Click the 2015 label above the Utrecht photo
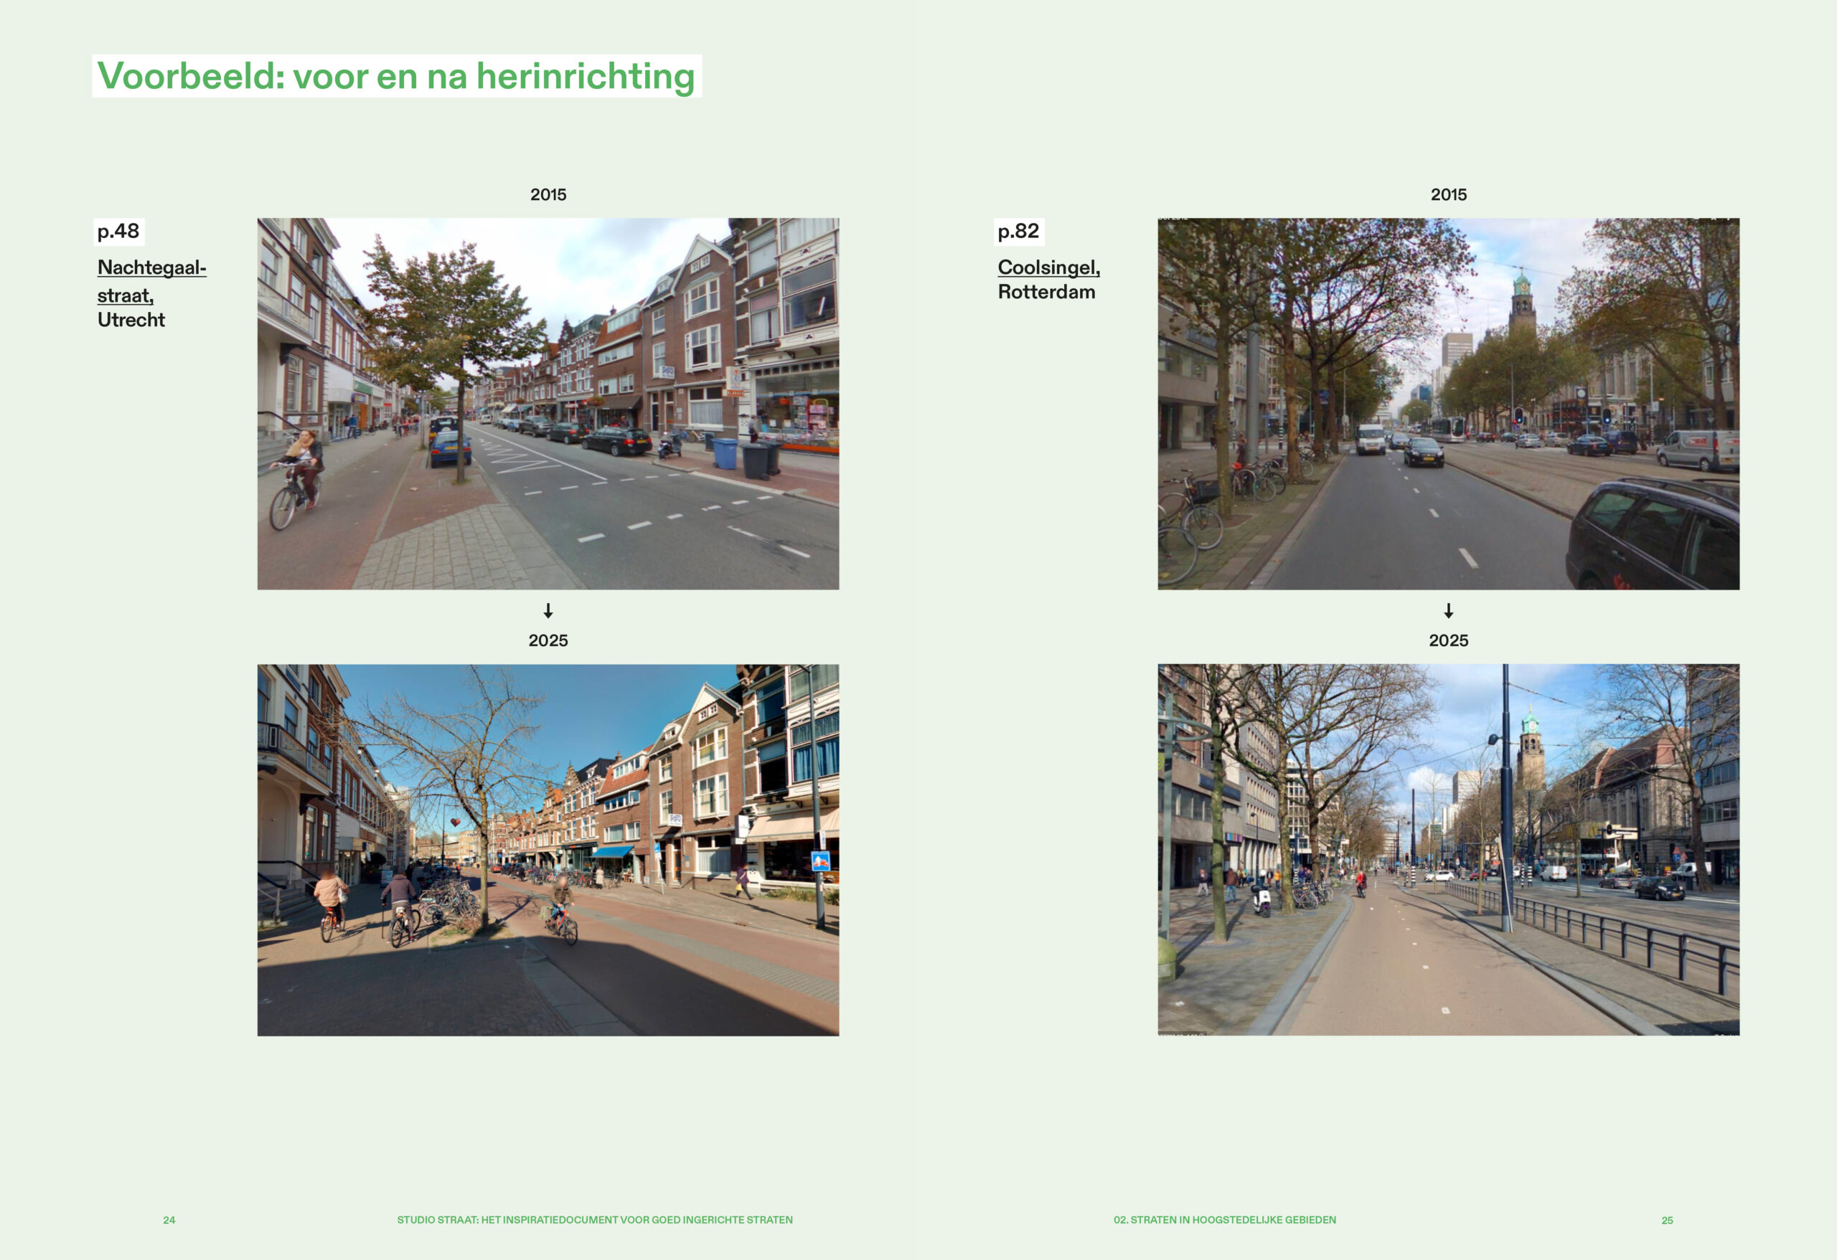This screenshot has height=1260, width=1837. (548, 194)
